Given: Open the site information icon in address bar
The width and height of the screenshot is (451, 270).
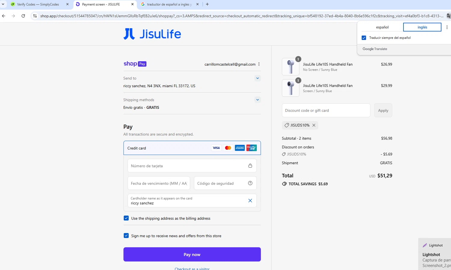Looking at the screenshot, I should pyautogui.click(x=35, y=16).
